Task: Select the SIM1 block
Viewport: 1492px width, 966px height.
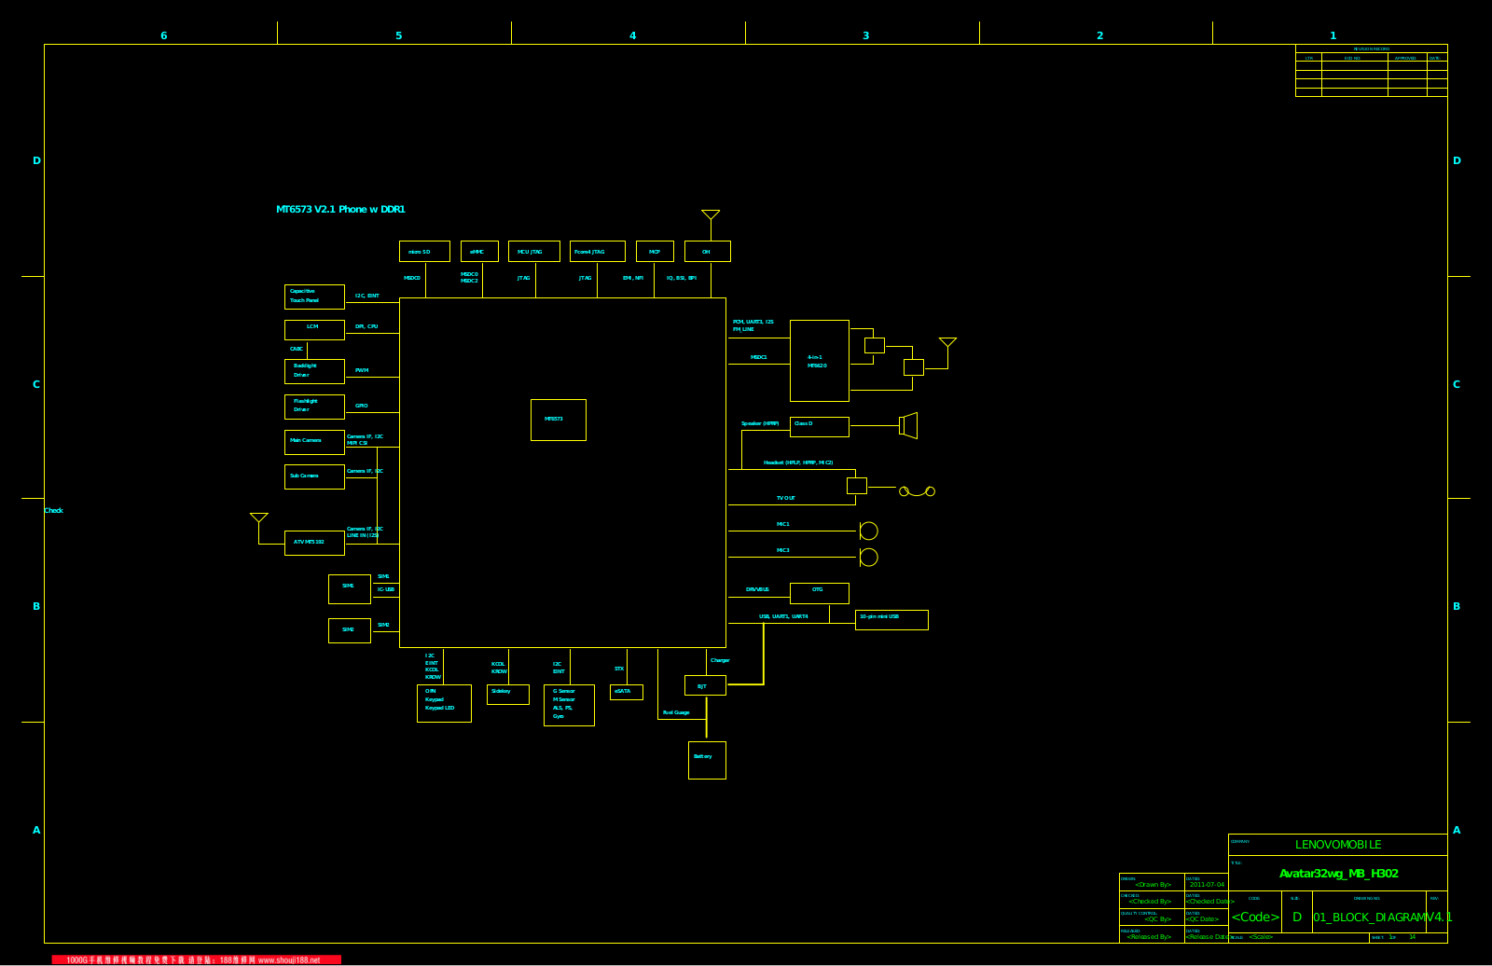Action: click(350, 589)
